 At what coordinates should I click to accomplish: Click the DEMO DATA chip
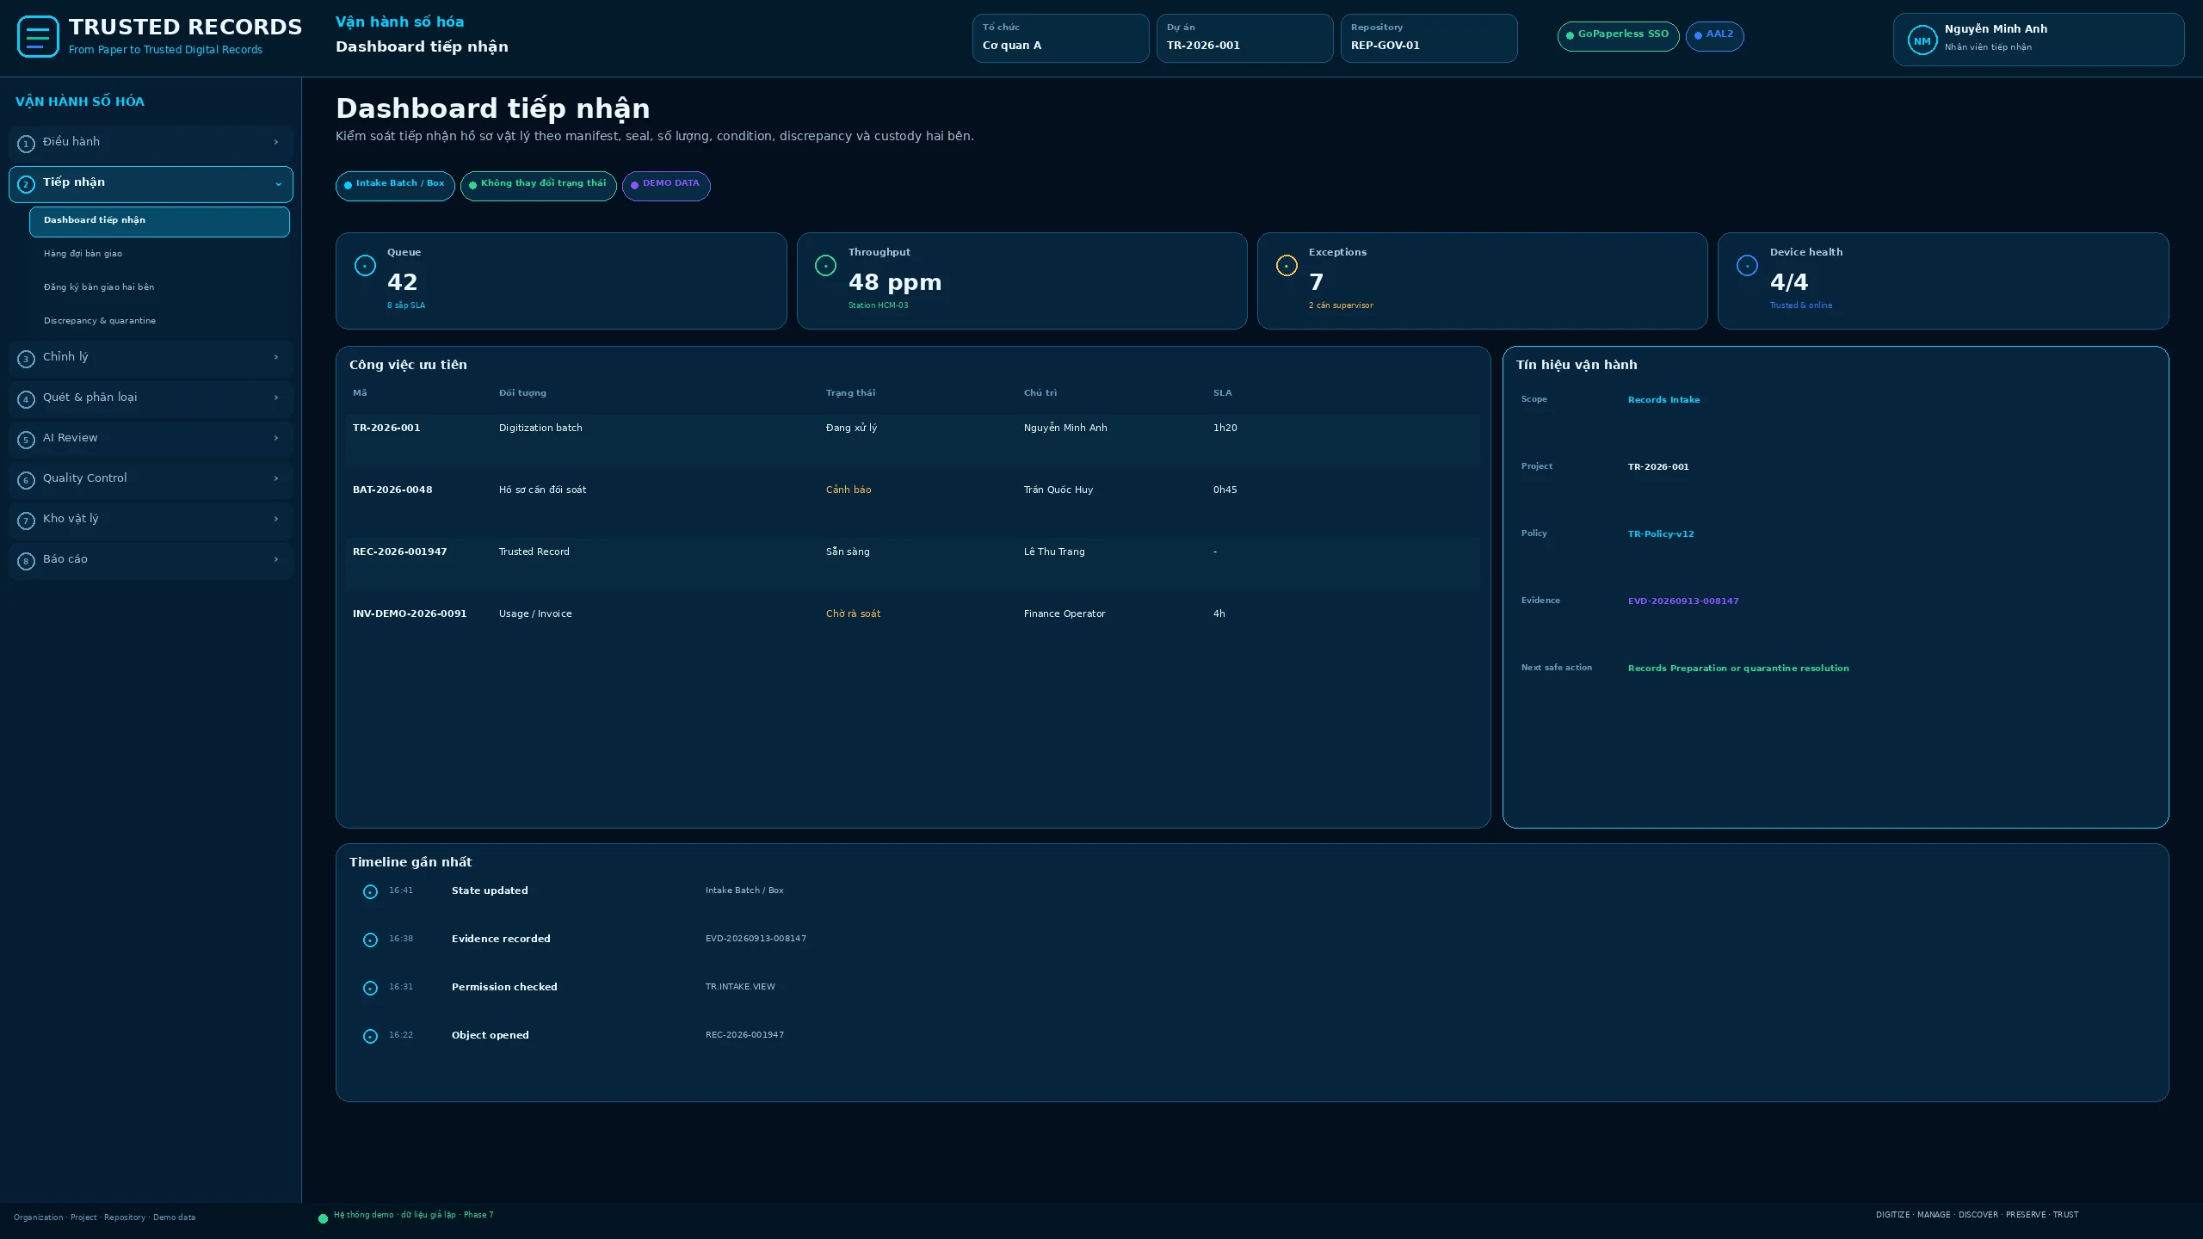(x=666, y=186)
